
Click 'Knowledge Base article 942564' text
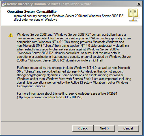pos(96,93)
